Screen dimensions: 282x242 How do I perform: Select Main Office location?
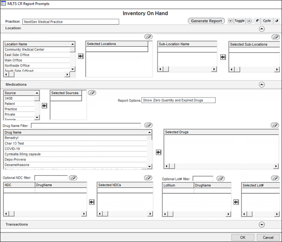[x=37, y=60]
